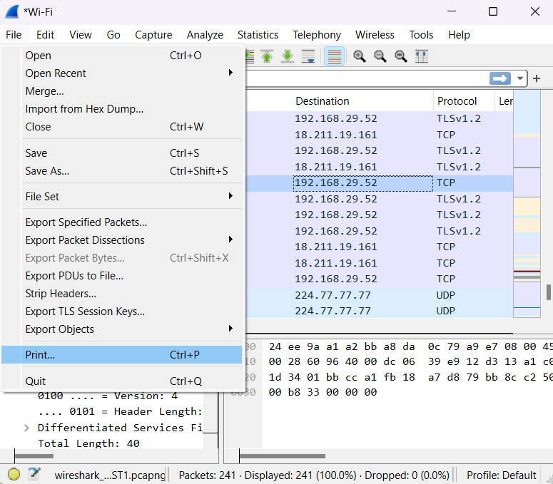Sort packets by the Destination column header
Image resolution: width=553 pixels, height=484 pixels.
coord(323,101)
